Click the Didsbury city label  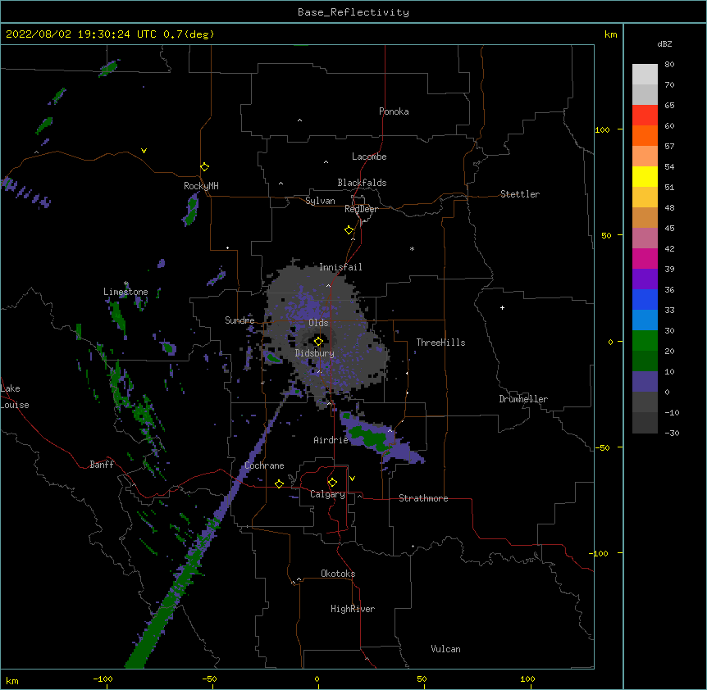coord(315,353)
